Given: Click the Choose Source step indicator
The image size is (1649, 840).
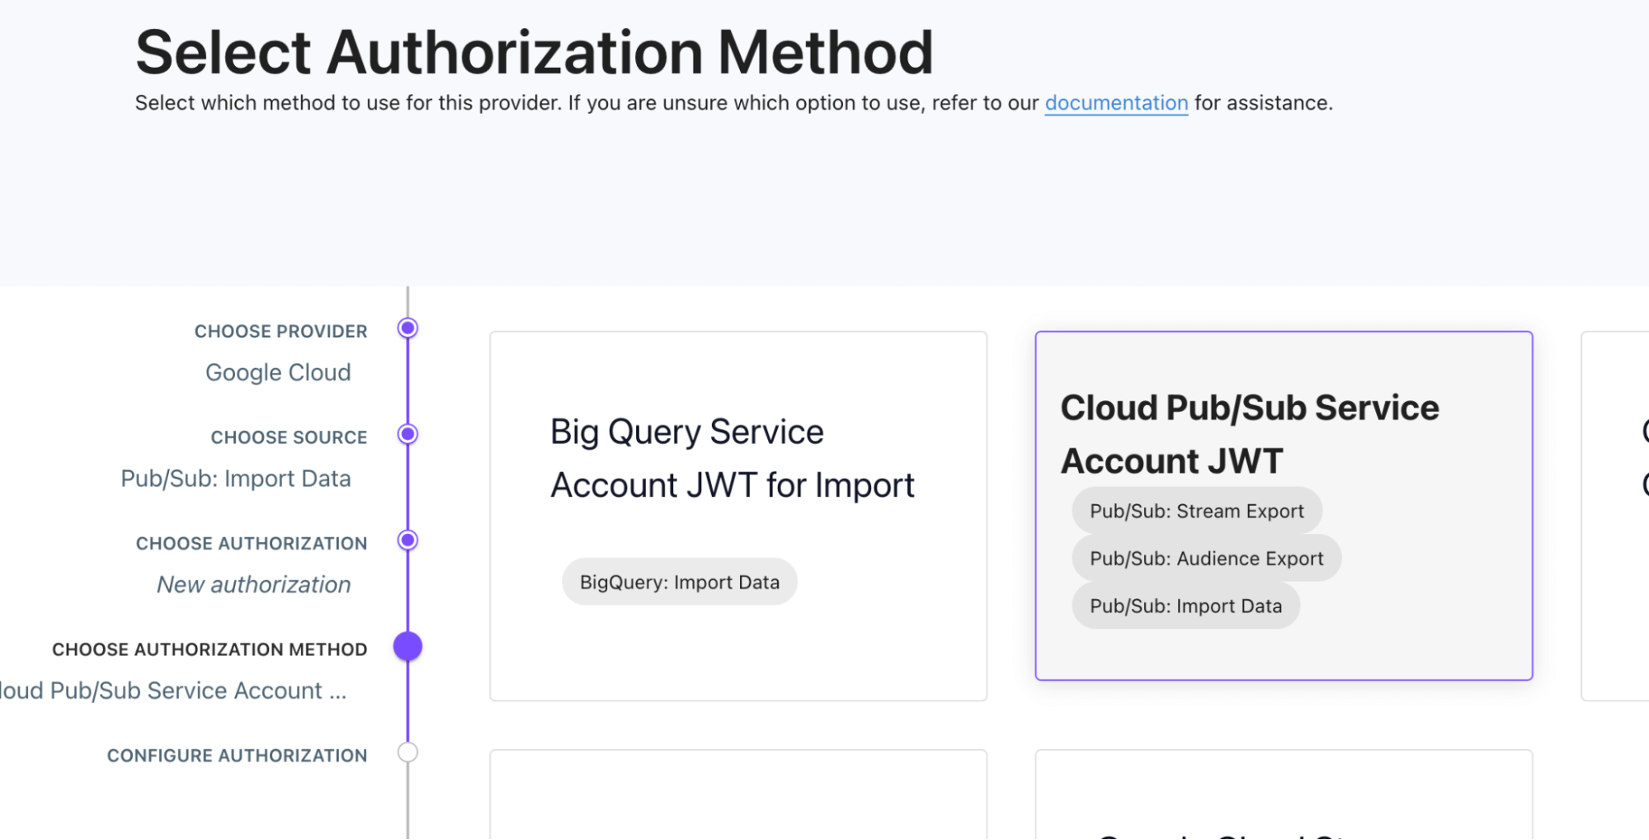Looking at the screenshot, I should [x=408, y=434].
